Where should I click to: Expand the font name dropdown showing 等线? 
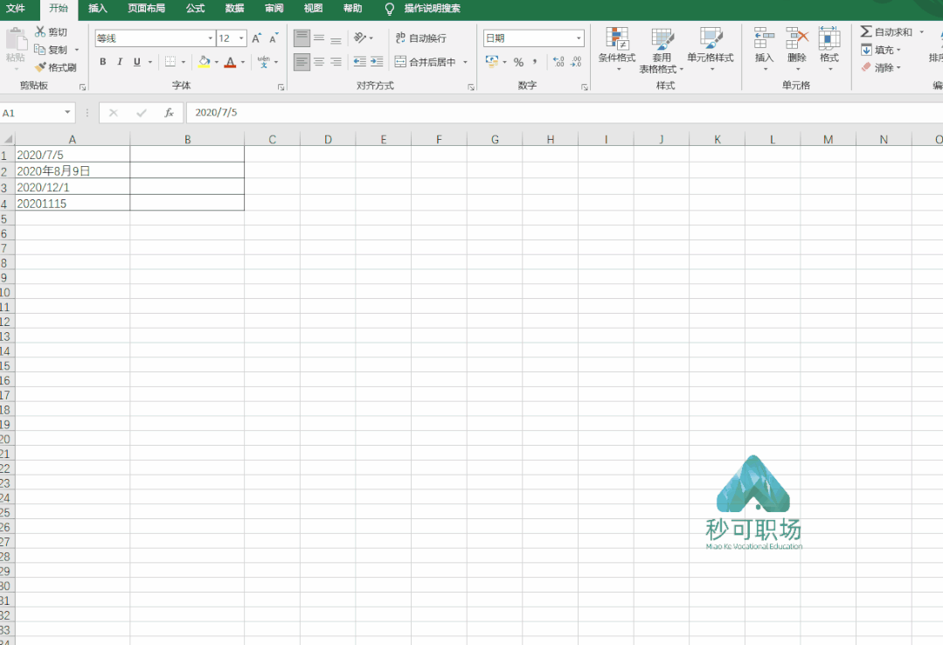click(210, 38)
